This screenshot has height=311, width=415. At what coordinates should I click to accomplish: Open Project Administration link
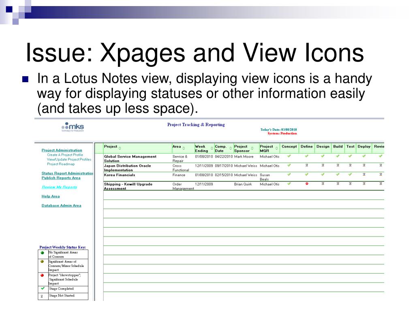click(x=62, y=150)
